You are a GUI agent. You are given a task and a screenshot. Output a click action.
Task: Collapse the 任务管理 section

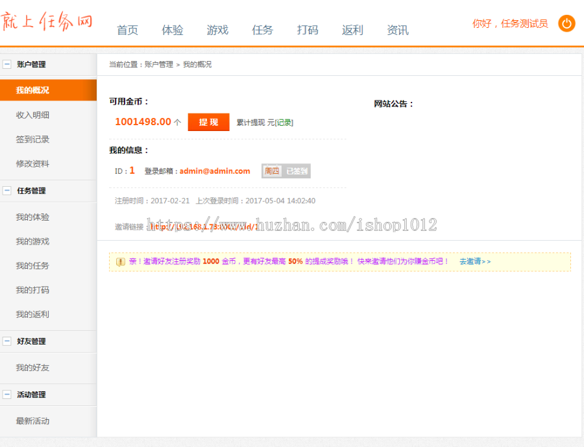tap(6, 191)
